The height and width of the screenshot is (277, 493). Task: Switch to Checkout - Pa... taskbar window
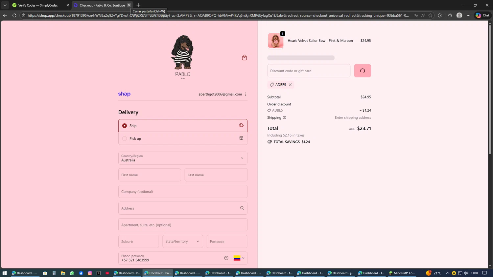point(158,273)
